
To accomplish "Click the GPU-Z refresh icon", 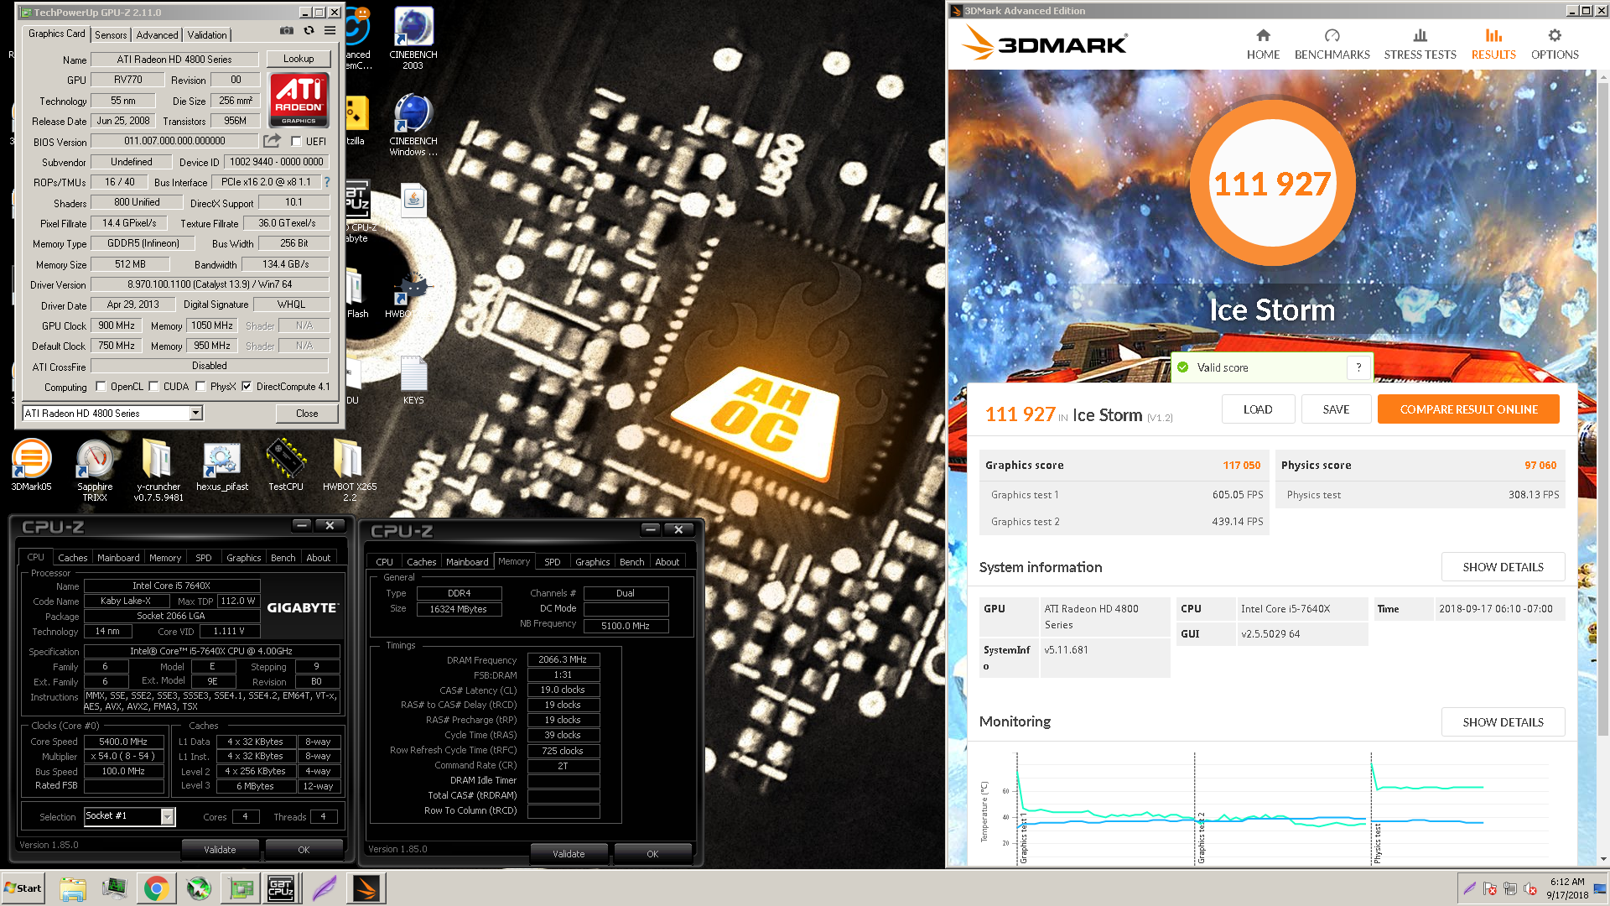I will click(x=309, y=31).
